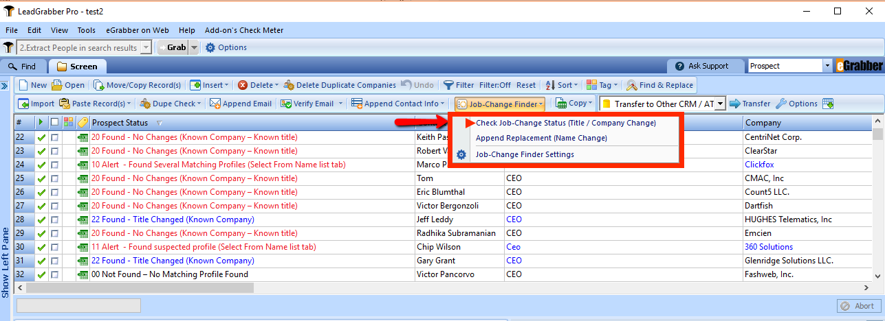The image size is (885, 321).
Task: Click the Grab button
Action: (x=173, y=47)
